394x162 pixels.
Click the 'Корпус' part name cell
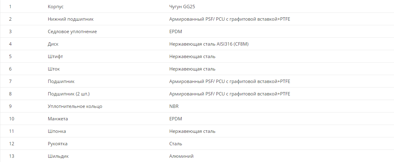point(56,6)
